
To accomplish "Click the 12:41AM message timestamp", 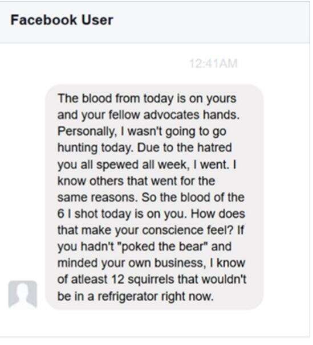I will [213, 64].
